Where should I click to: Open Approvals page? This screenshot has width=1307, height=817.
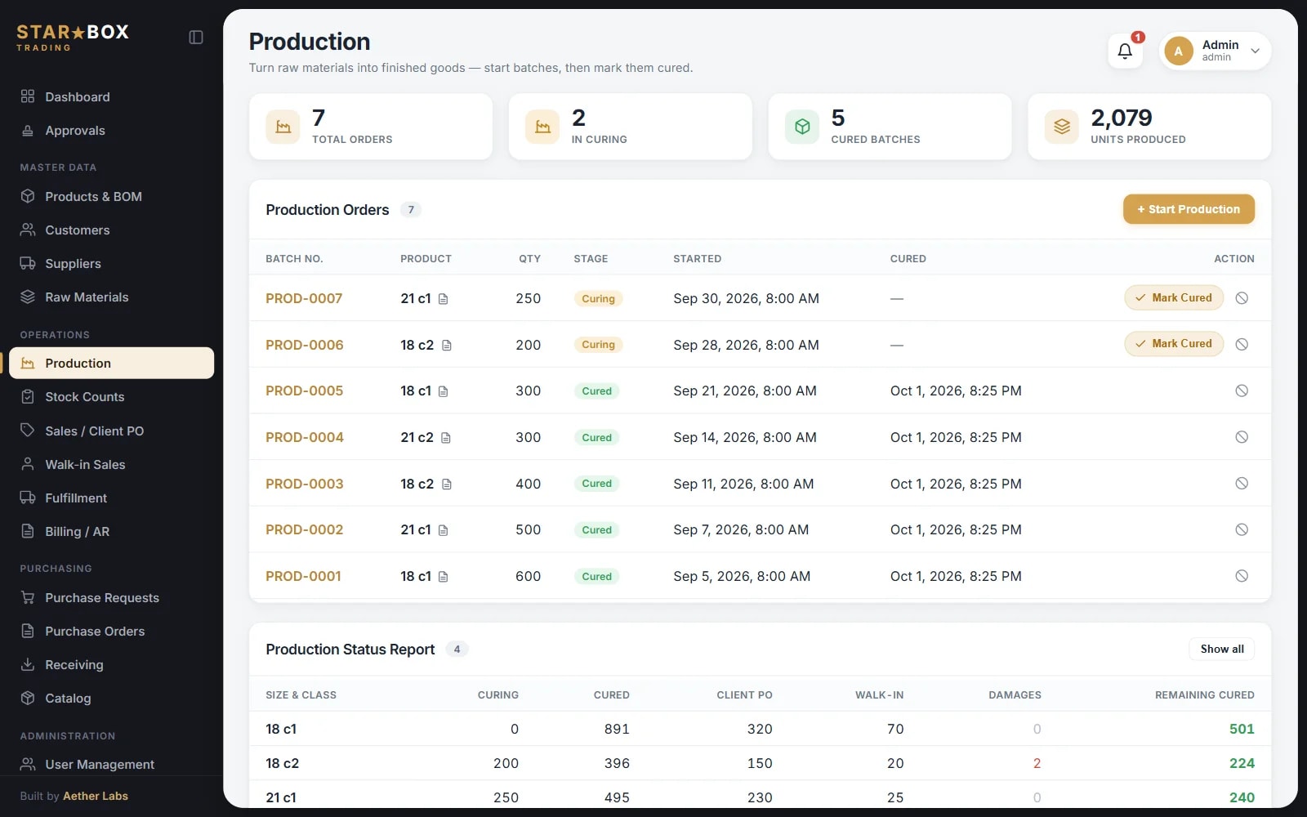[x=111, y=130]
